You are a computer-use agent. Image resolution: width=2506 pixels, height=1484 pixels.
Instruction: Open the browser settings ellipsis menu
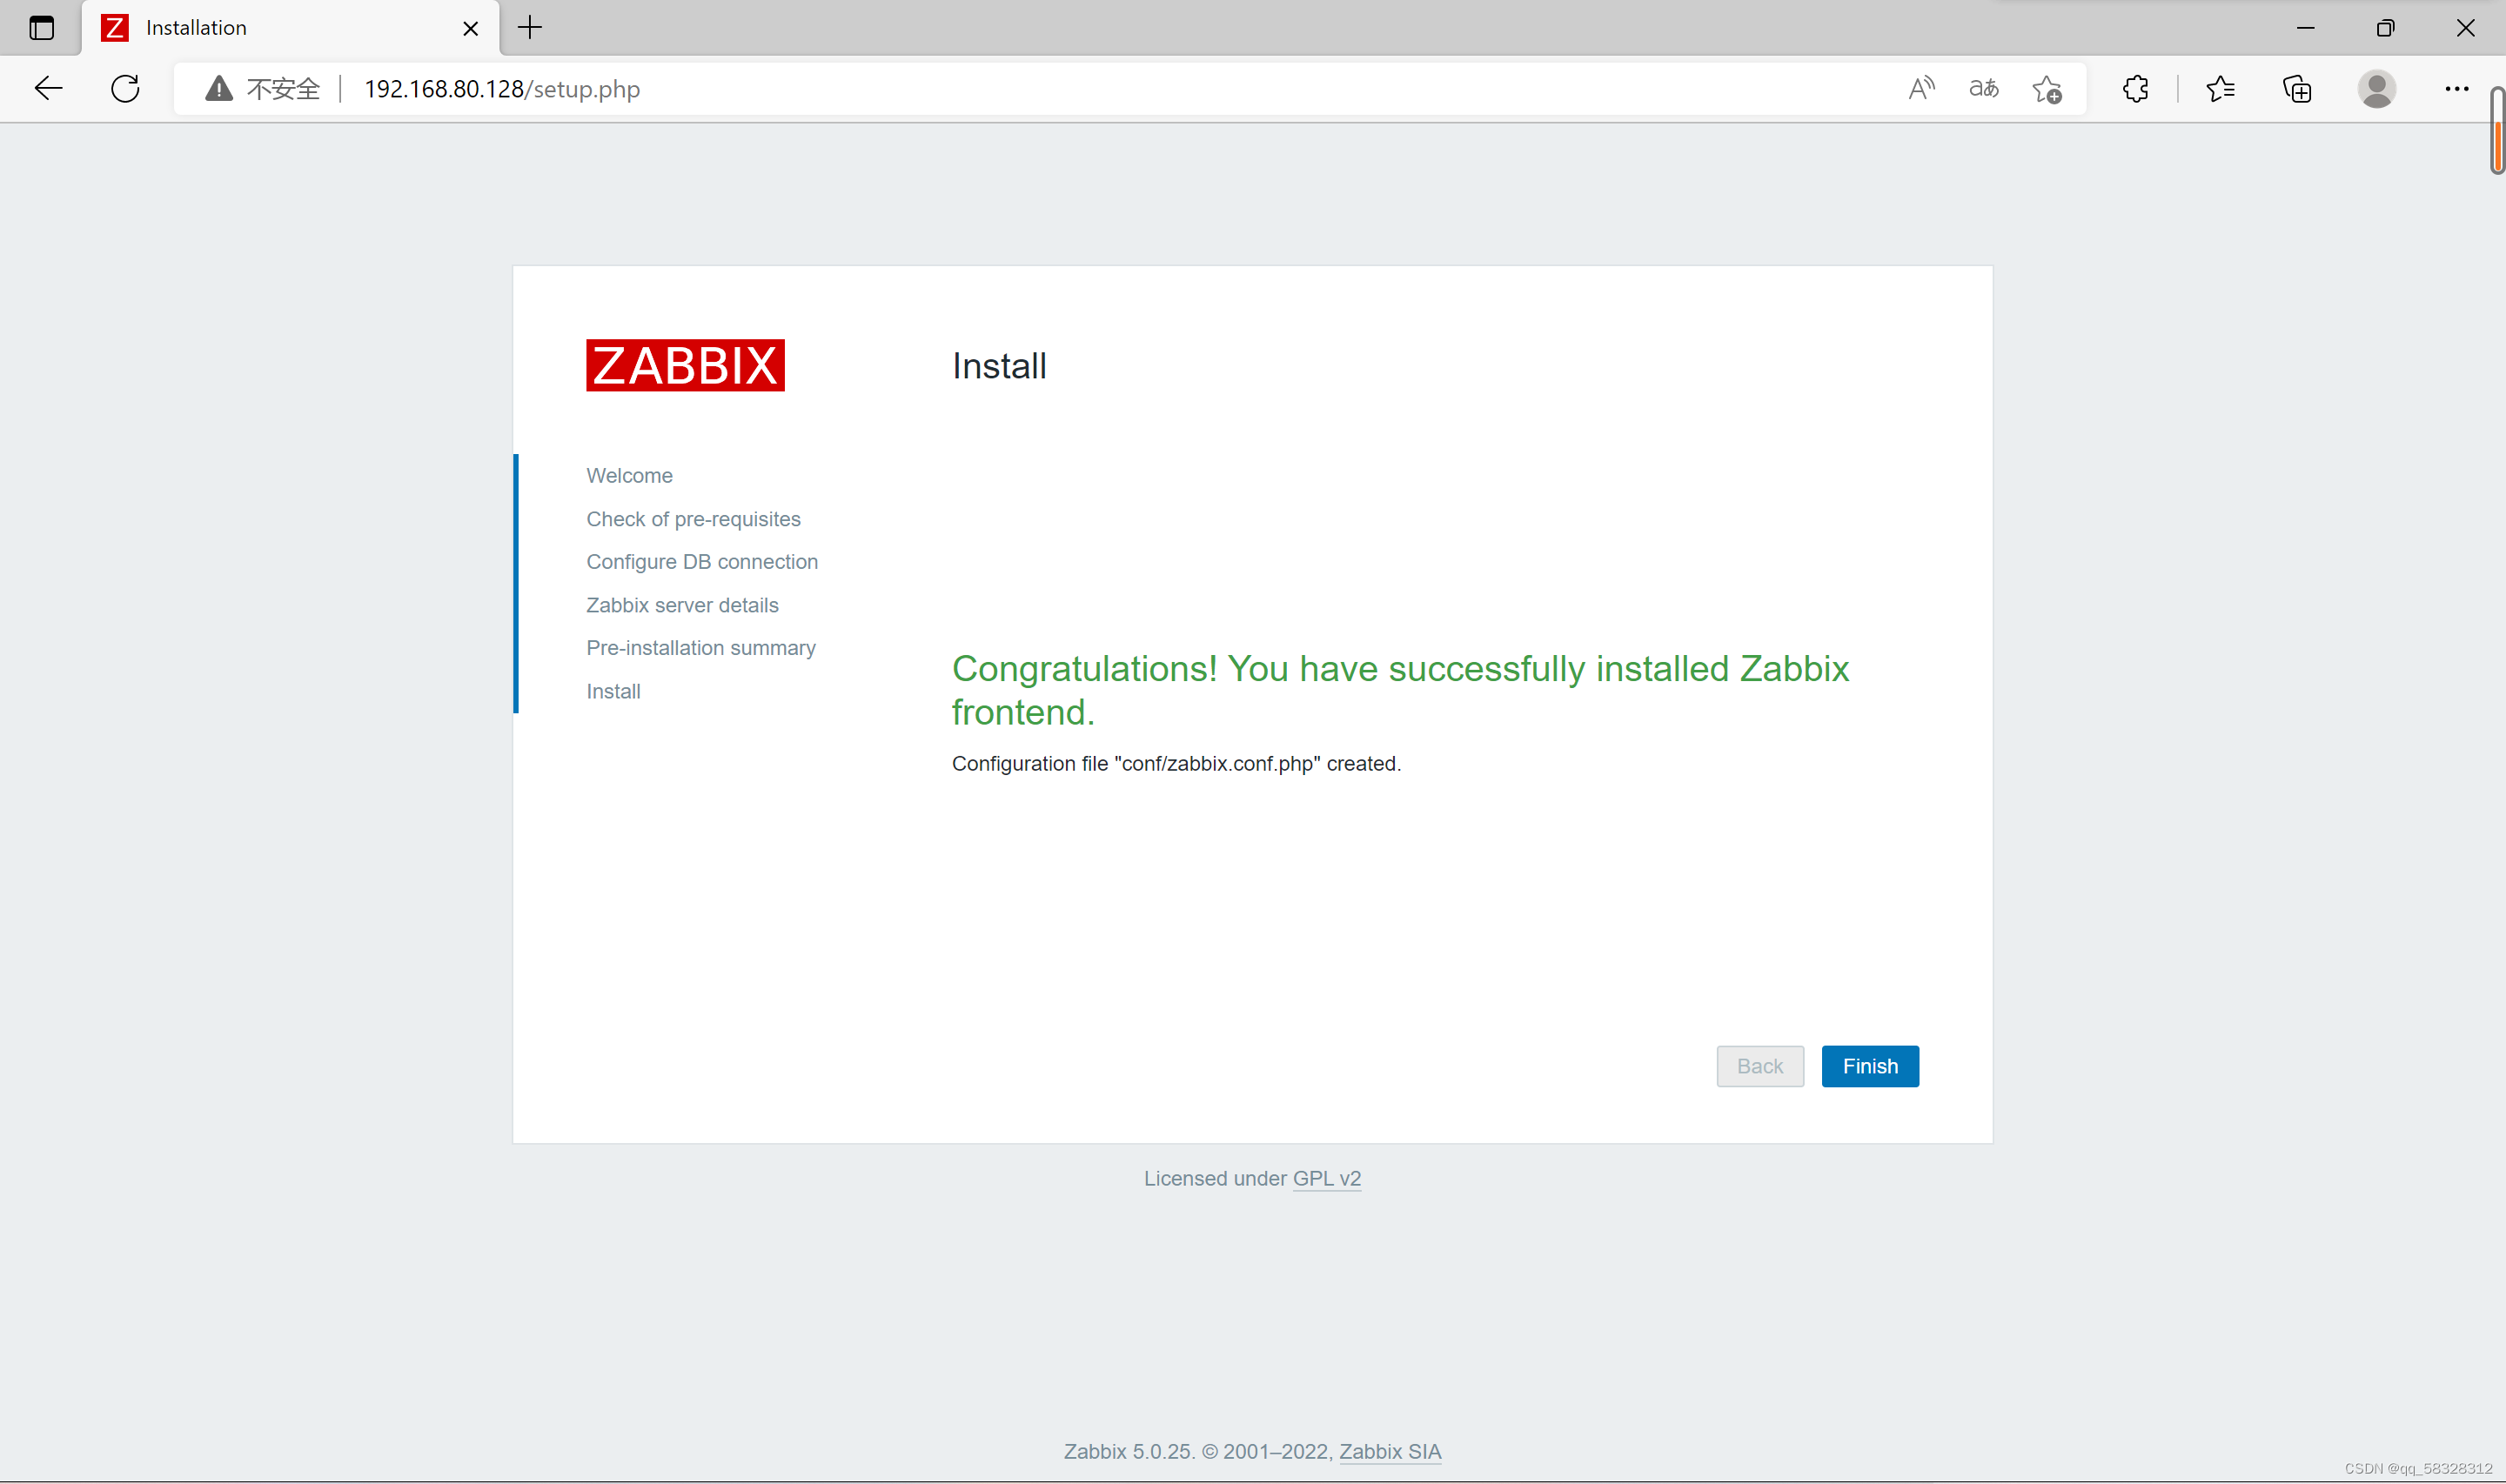pyautogui.click(x=2456, y=89)
